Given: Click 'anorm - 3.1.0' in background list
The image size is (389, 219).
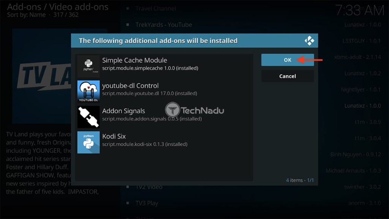Looking at the screenshot, I should pyautogui.click(x=364, y=203).
